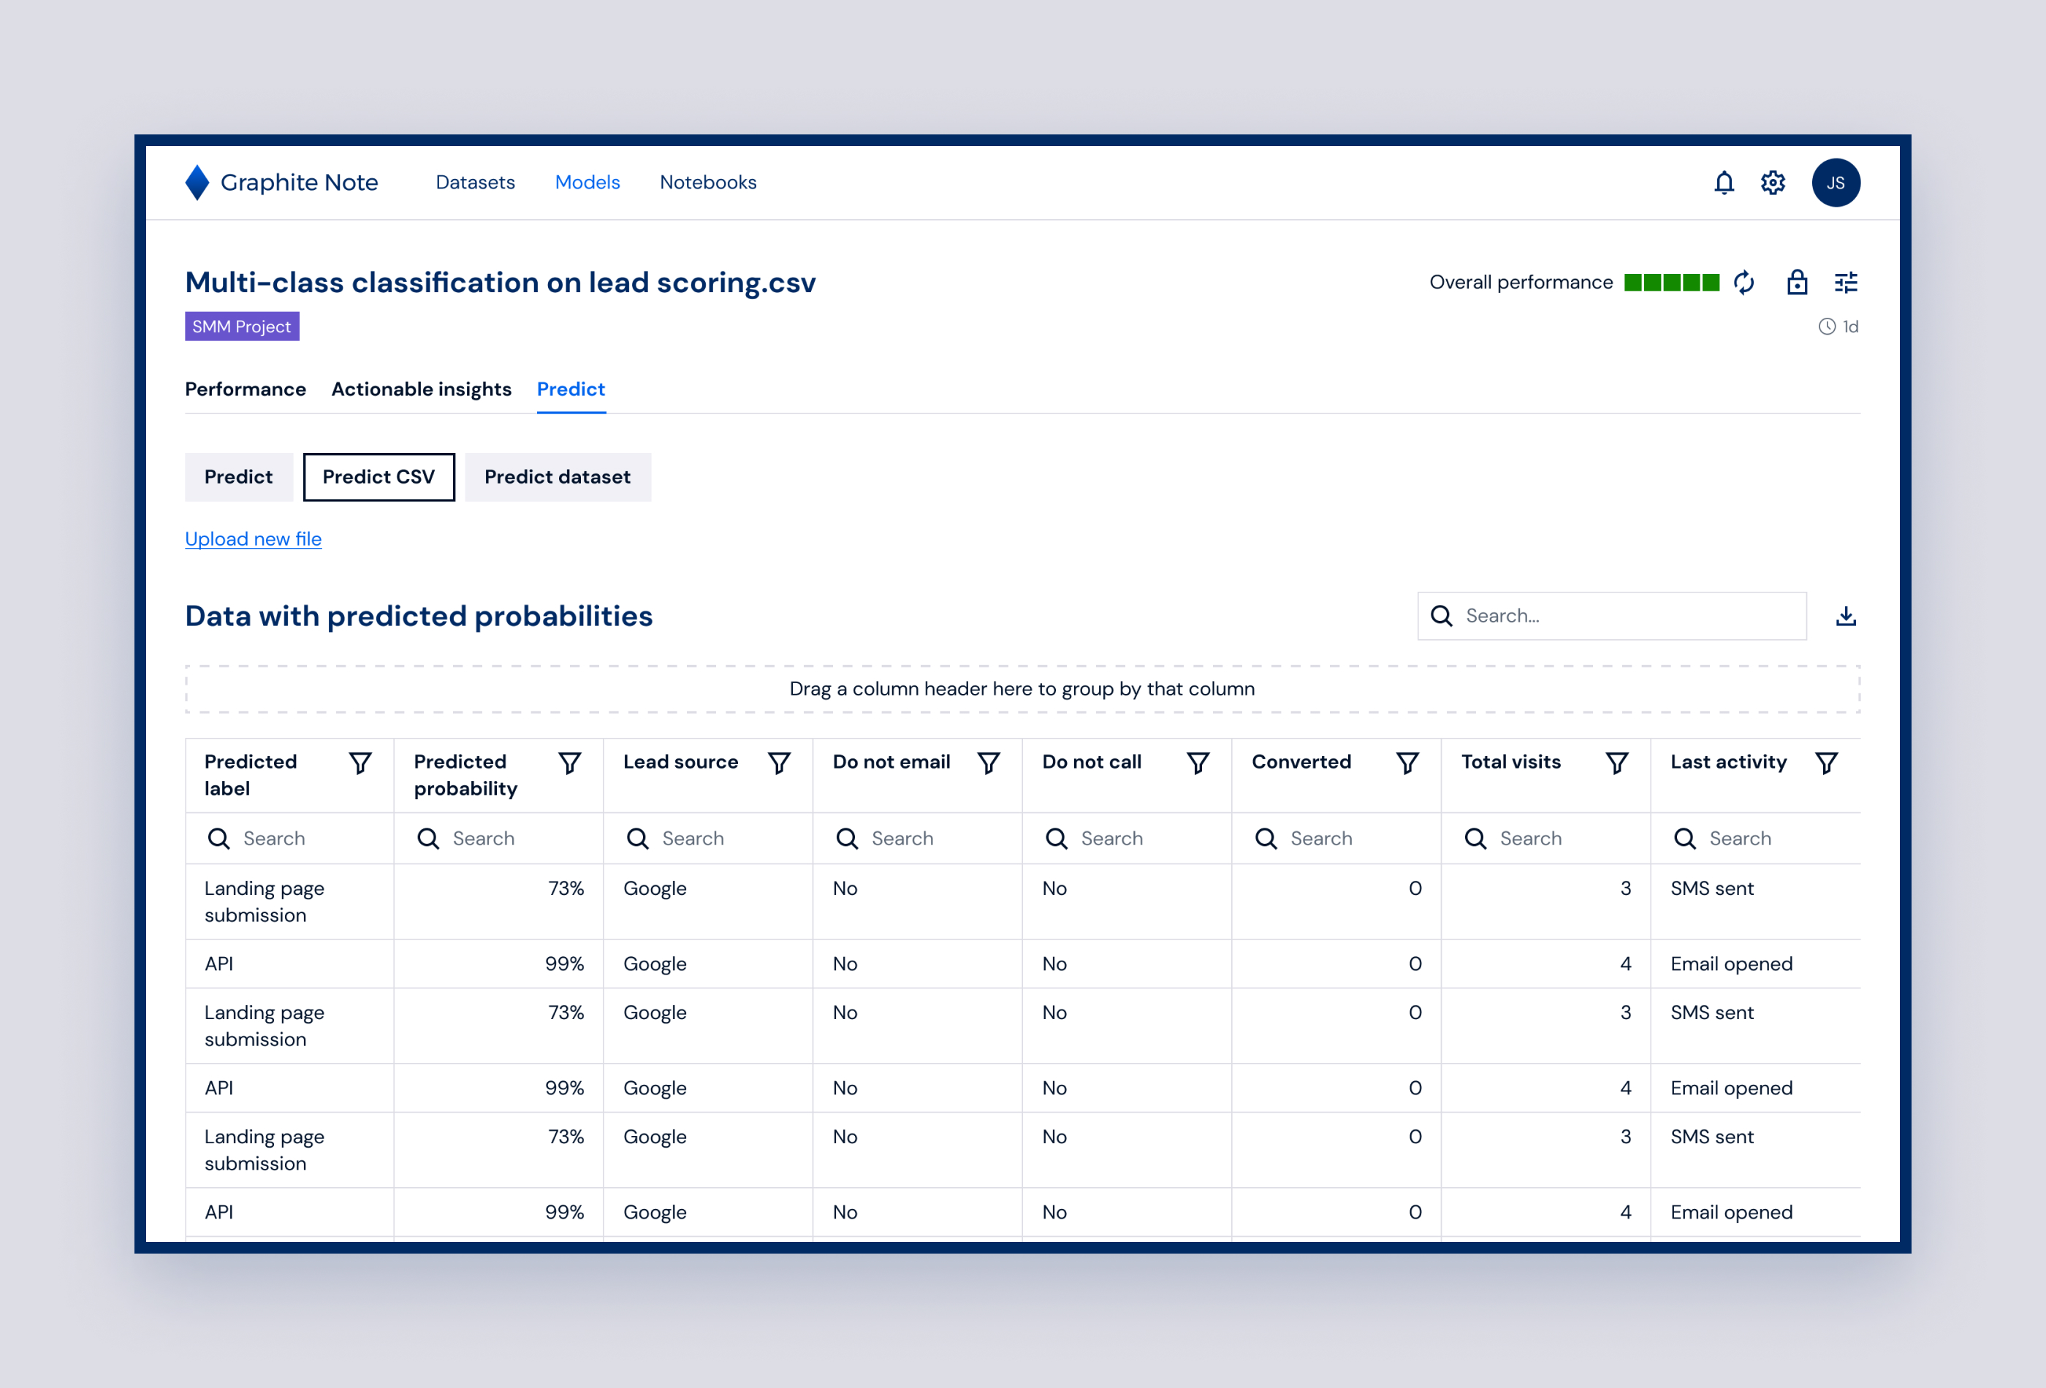Click the Predict CSV button

click(379, 477)
